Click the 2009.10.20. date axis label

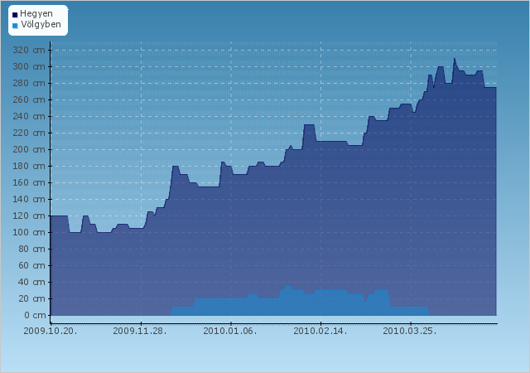point(51,331)
